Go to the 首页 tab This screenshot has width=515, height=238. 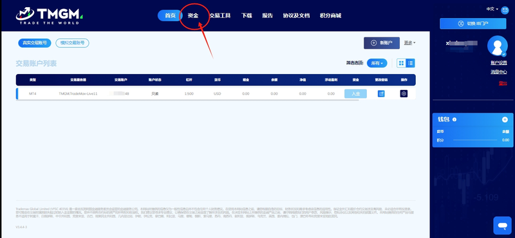click(x=170, y=15)
